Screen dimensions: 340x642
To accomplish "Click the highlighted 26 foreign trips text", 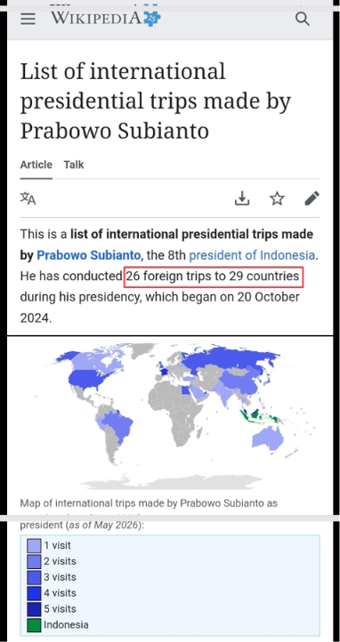I will (x=214, y=277).
